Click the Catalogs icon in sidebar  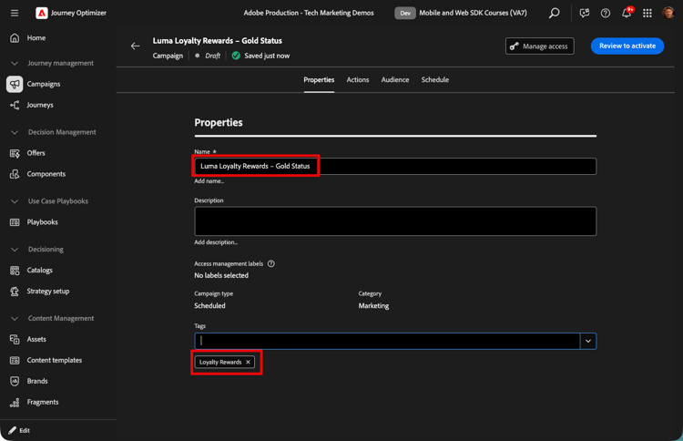pos(15,271)
